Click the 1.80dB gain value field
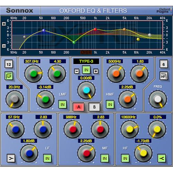The width and height of the screenshot is (173, 173). point(29,141)
